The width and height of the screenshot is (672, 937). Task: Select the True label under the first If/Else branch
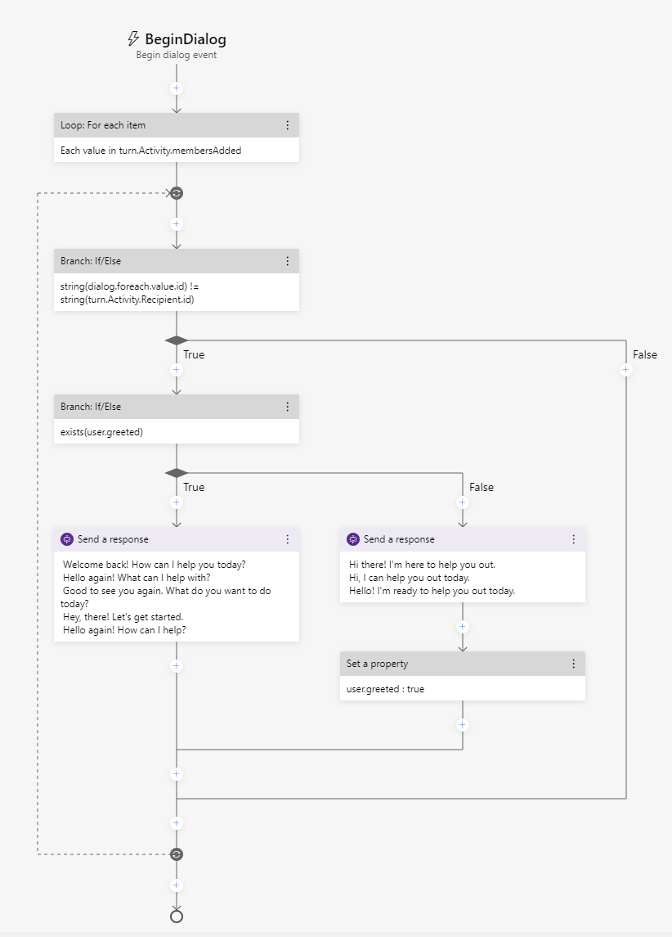coord(195,354)
